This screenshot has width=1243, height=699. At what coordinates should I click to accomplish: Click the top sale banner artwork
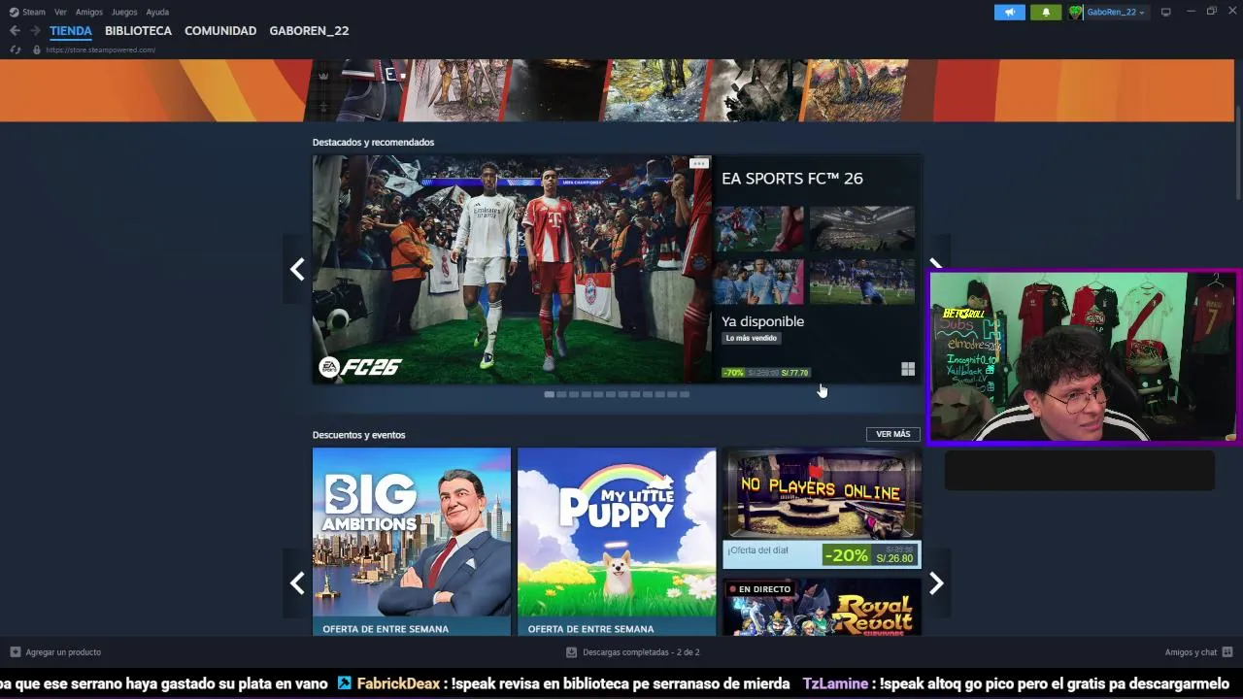pos(617,90)
